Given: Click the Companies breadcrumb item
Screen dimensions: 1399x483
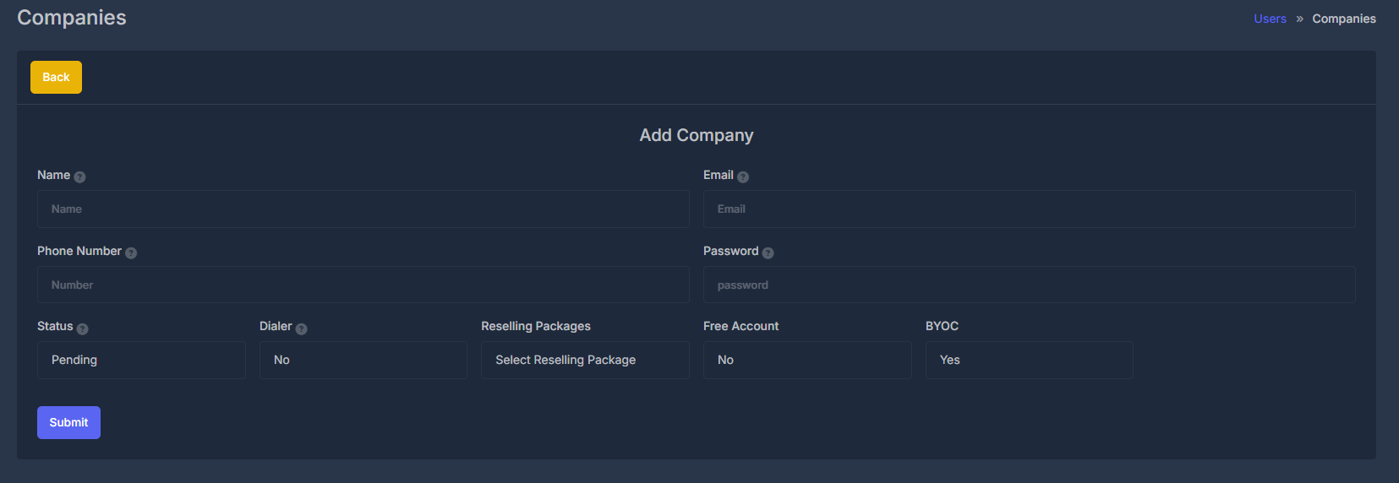Looking at the screenshot, I should tap(1344, 19).
